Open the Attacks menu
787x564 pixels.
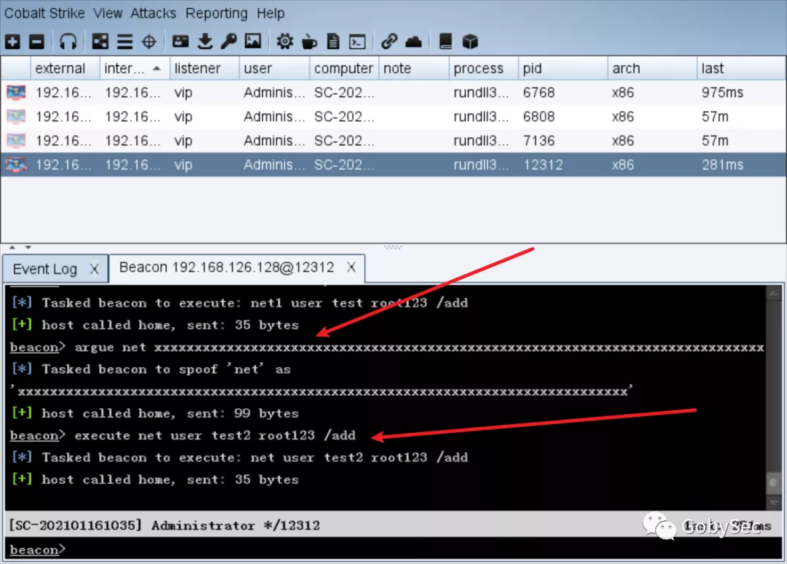click(153, 13)
